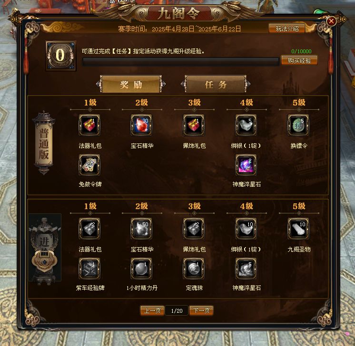Click the 1小时精力丹 pill icon

(141, 269)
